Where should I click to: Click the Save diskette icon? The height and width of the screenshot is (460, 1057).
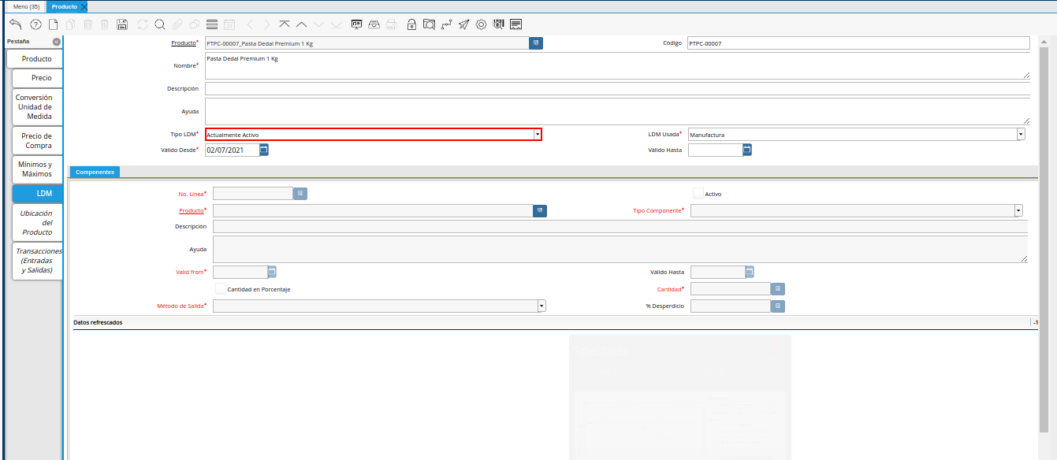point(121,24)
